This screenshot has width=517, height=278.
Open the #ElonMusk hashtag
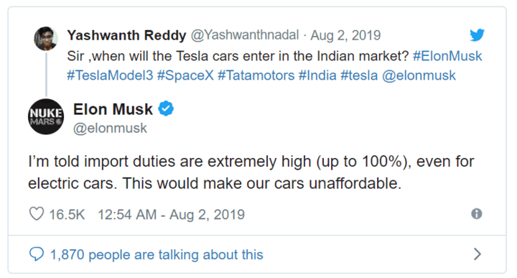(447, 56)
